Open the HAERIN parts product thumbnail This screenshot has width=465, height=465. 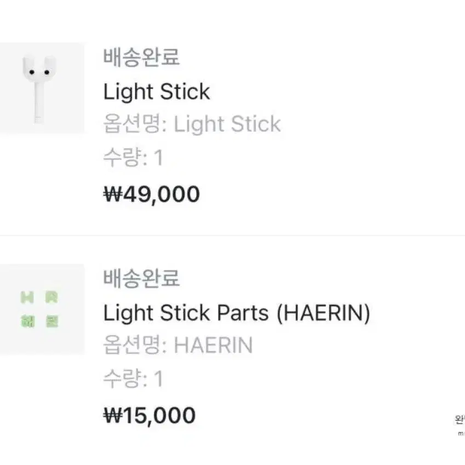[x=42, y=309]
